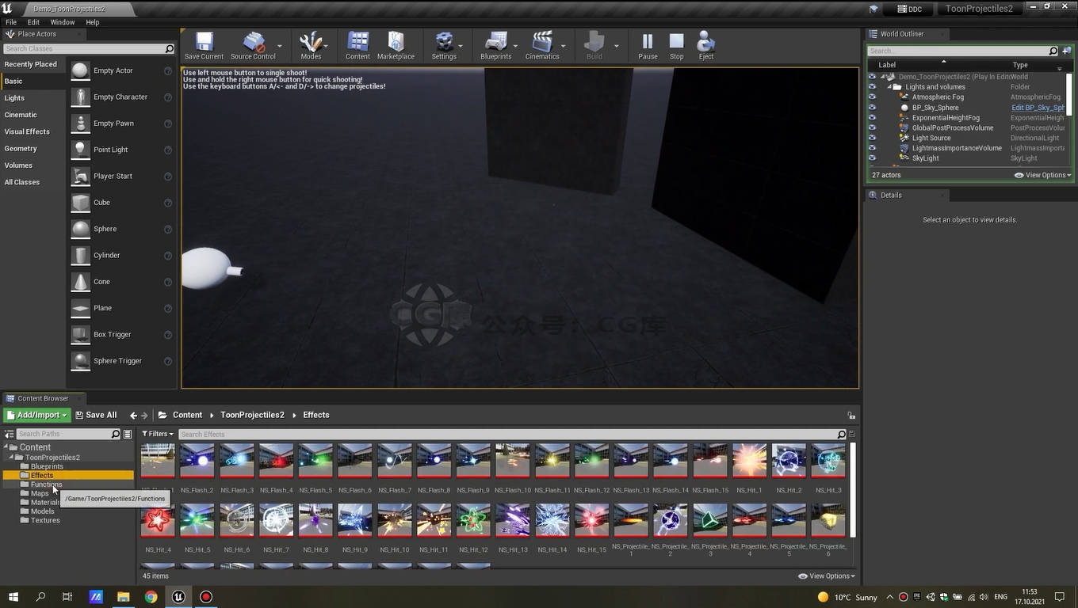Select the NS_Hit_4 effect thumbnail
1078x608 pixels.
158,521
